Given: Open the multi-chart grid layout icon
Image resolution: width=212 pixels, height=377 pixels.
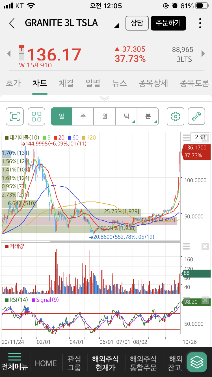Looking at the screenshot, I should 36,116.
